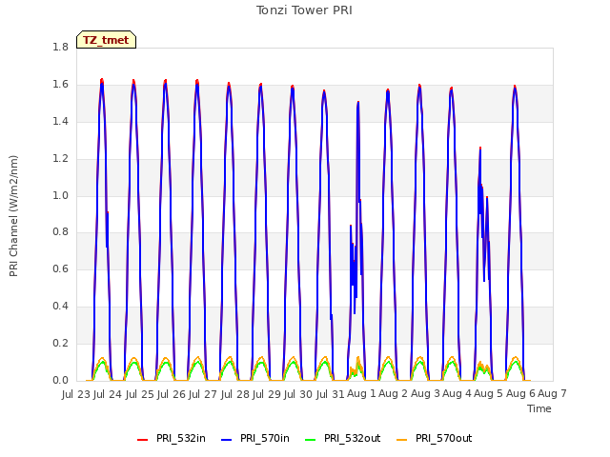Click the Jul 31 x-axis tick label
This screenshot has height=457, width=610.
pos(331,394)
